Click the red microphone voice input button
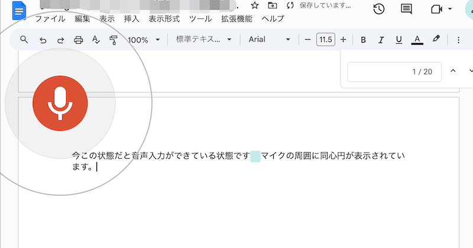The height and width of the screenshot is (248, 473). 60,103
